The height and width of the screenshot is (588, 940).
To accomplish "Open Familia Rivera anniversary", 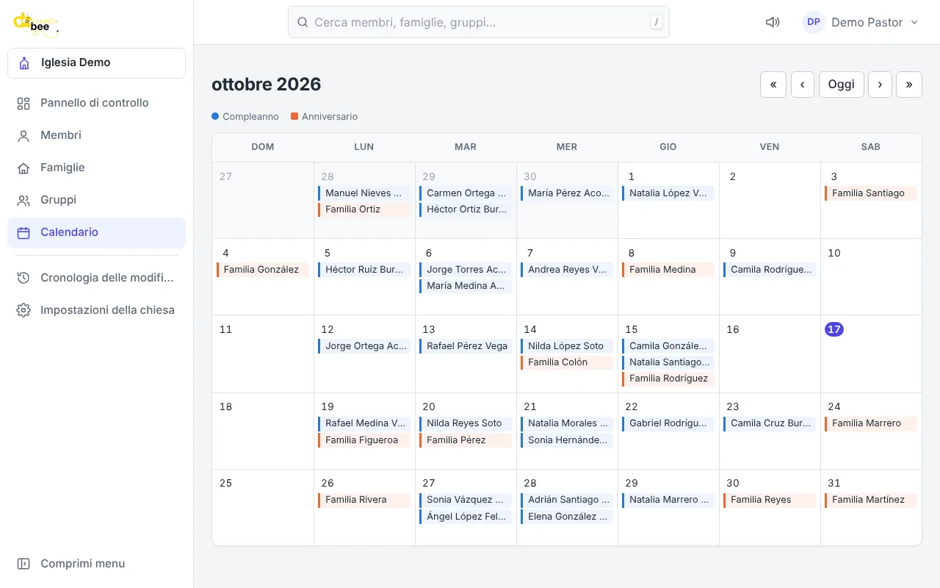I will click(364, 500).
